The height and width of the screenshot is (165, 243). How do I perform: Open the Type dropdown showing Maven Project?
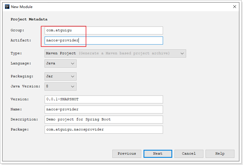tap(115, 53)
